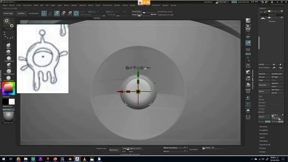Select the TrimDynamic brush
The width and height of the screenshot is (288, 162).
click(x=9, y=79)
